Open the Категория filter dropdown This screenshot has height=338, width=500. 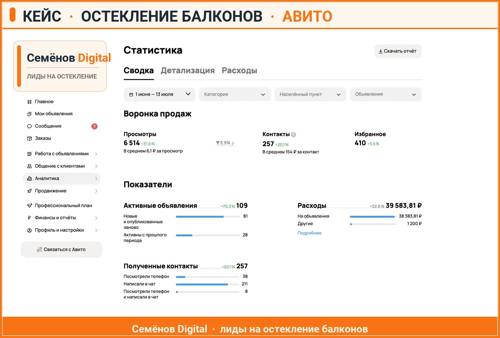[x=235, y=94]
